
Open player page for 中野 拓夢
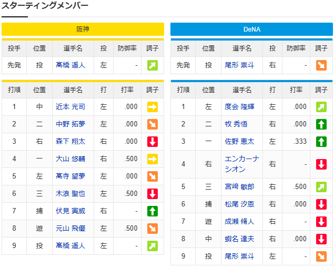70,124
